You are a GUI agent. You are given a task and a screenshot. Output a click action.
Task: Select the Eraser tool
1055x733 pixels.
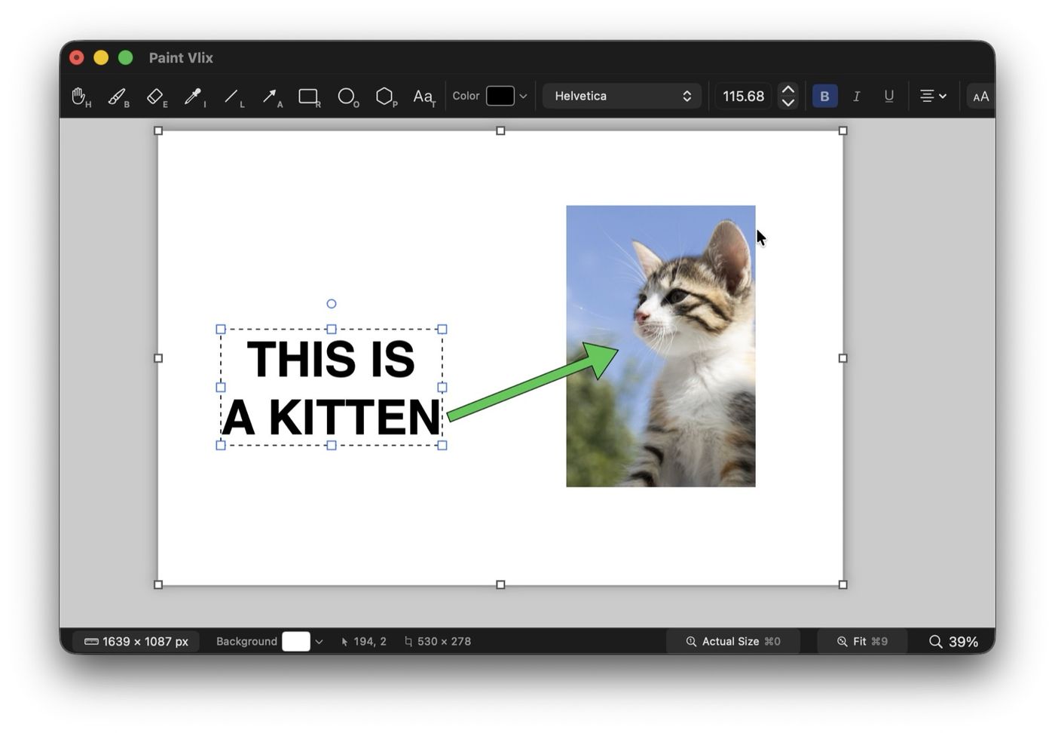(x=156, y=97)
